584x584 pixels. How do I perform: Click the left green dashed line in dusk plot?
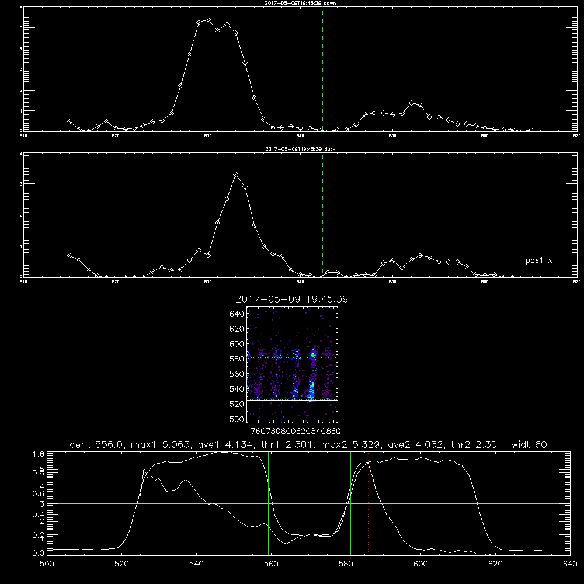tap(186, 215)
